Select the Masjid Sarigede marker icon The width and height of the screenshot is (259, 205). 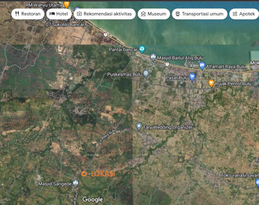(76, 183)
